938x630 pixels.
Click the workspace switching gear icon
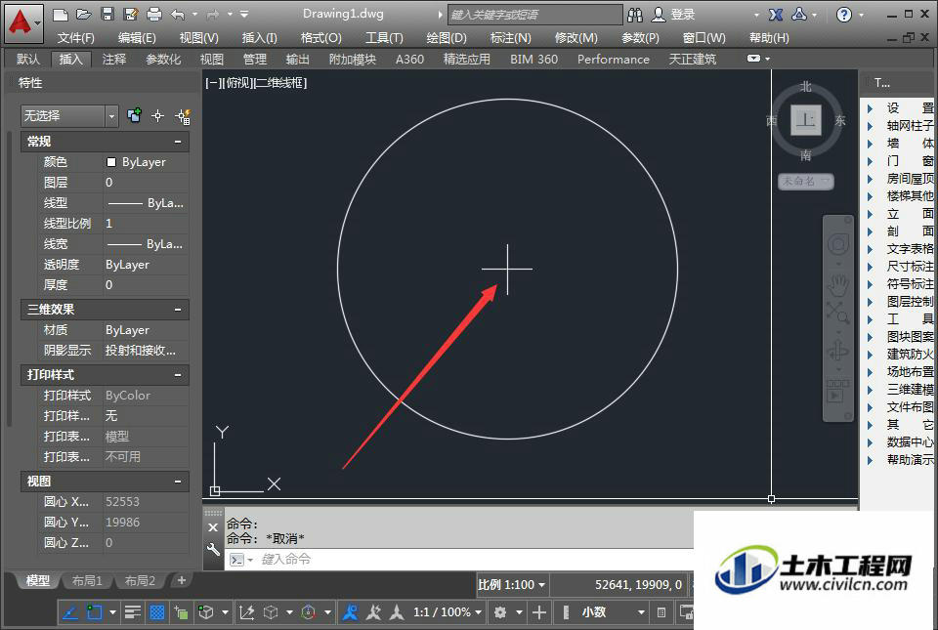click(x=500, y=612)
